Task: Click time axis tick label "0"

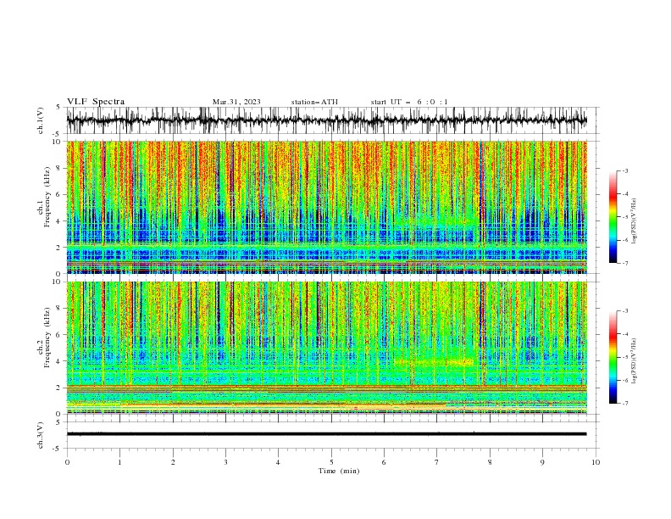Action: [67, 462]
